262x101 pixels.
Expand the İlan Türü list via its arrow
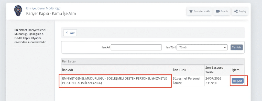(x=225, y=47)
